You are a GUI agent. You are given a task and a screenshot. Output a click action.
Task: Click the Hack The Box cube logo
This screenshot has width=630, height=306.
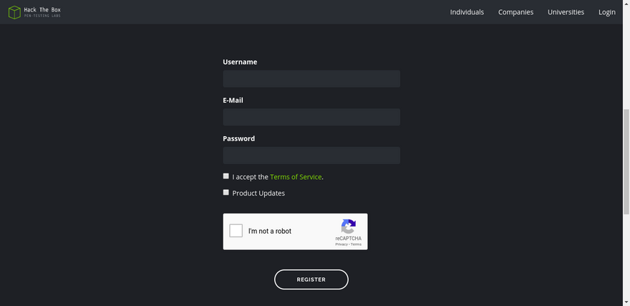[x=14, y=12]
